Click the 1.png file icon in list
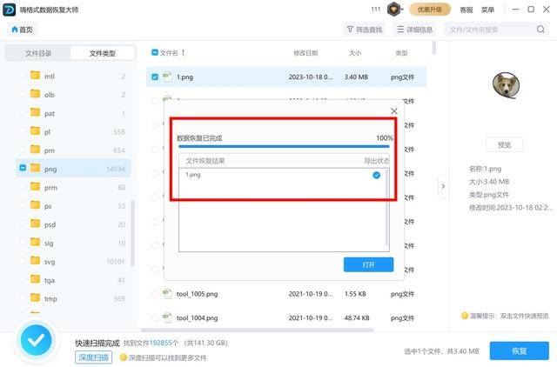 [x=167, y=77]
